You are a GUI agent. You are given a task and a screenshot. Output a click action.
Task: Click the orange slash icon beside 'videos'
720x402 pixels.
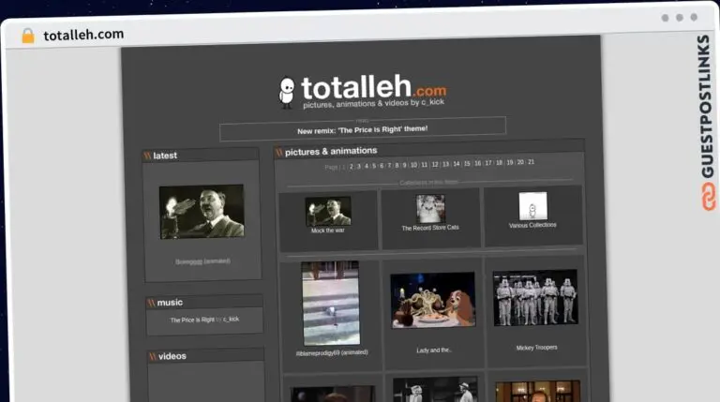[x=153, y=357]
